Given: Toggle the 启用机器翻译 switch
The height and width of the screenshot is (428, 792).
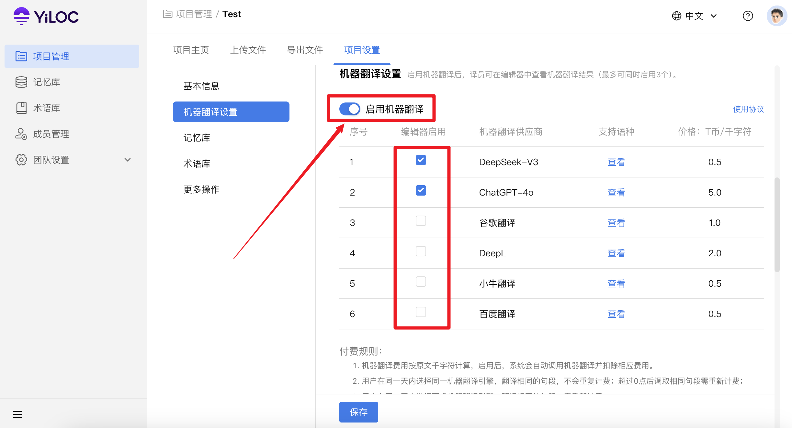Looking at the screenshot, I should [x=350, y=109].
